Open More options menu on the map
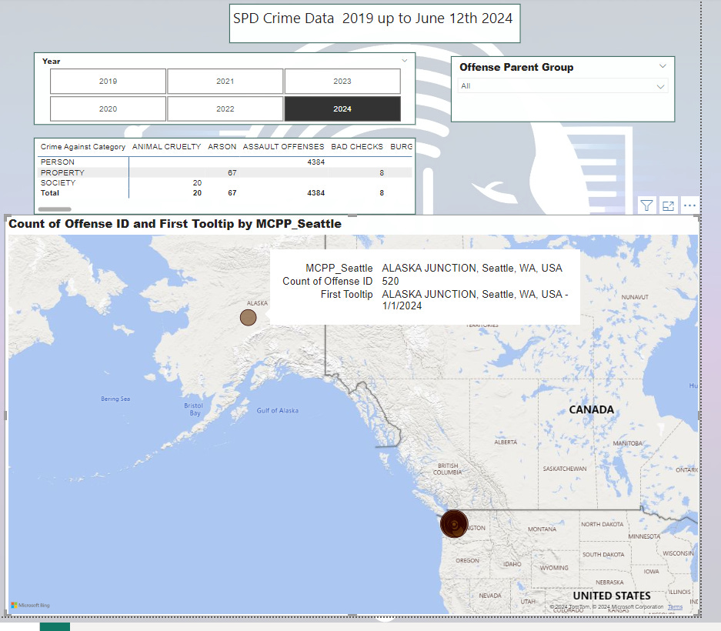 (x=689, y=205)
